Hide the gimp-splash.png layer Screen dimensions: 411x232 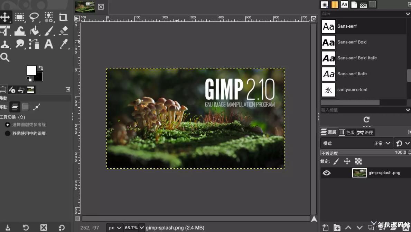point(326,173)
